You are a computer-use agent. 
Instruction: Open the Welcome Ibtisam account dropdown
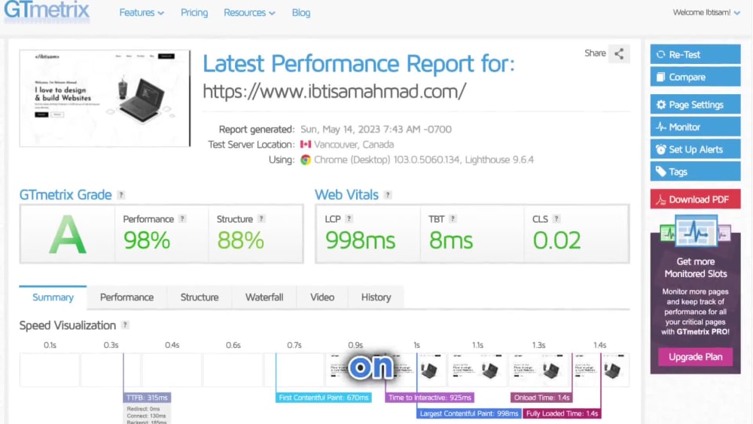point(706,13)
